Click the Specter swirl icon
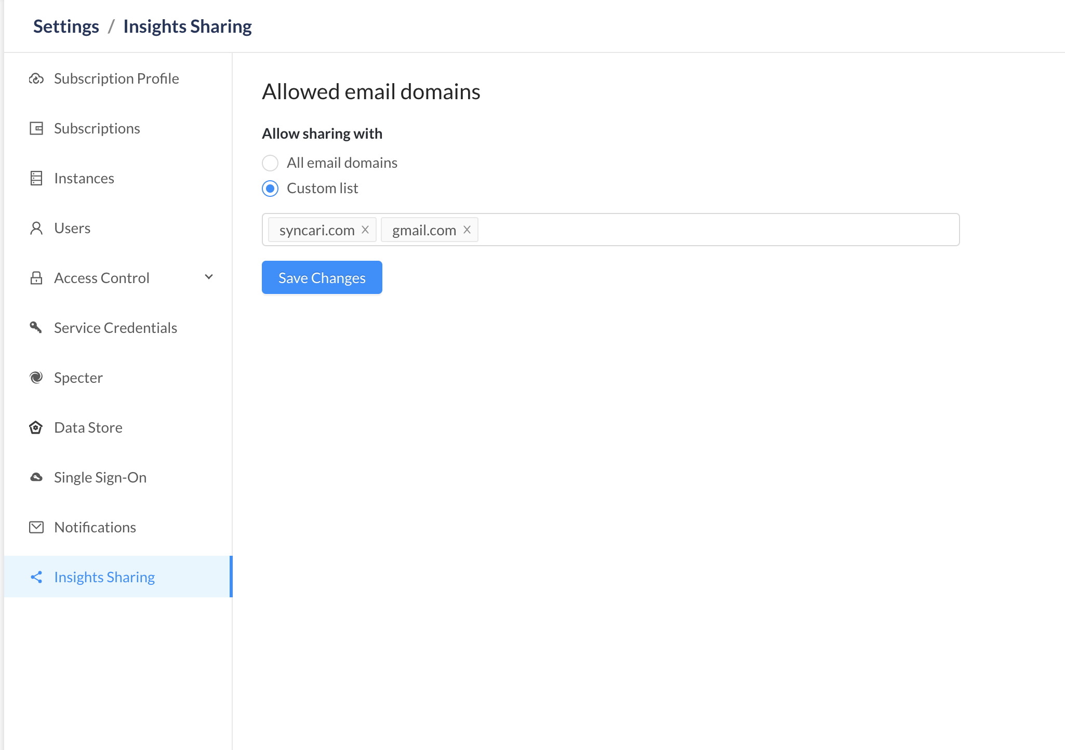The width and height of the screenshot is (1065, 750). 36,378
